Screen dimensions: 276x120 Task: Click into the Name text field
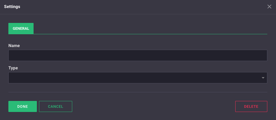138,55
